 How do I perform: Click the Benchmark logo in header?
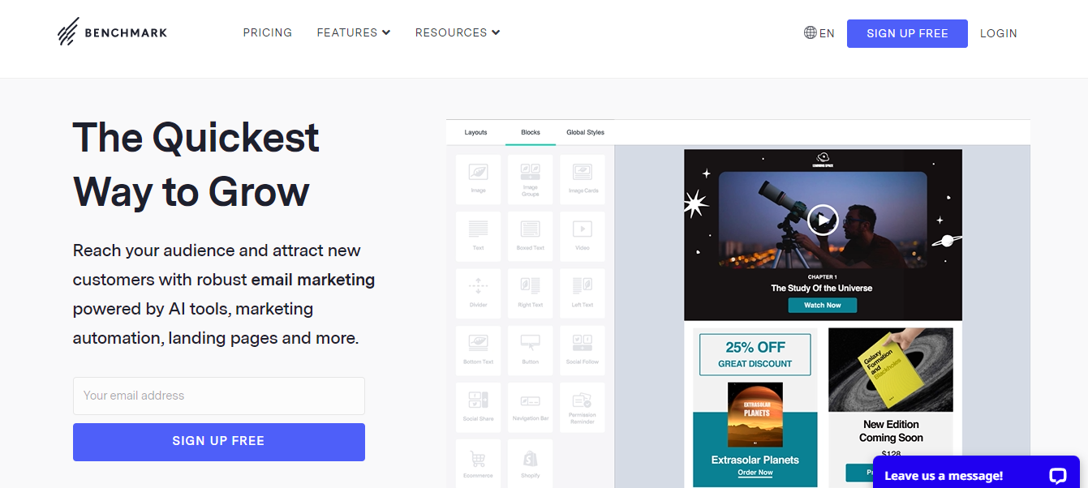tap(112, 32)
